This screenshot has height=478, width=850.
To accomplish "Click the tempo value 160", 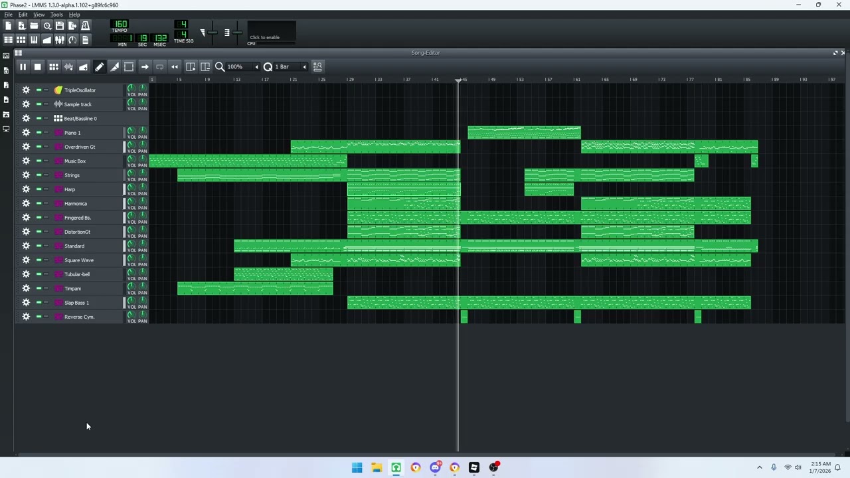I will 121,25.
